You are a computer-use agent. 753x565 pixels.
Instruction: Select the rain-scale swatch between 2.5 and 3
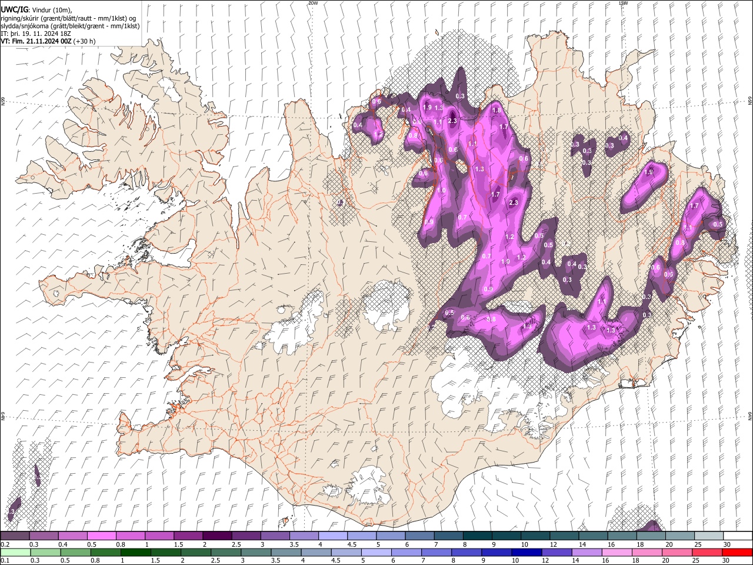(x=226, y=552)
